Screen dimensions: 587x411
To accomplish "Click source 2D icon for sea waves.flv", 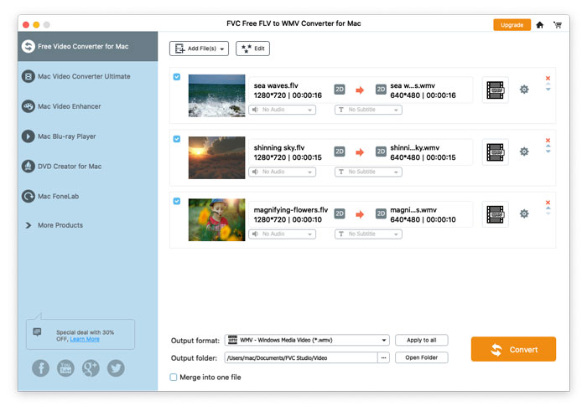I will point(340,90).
